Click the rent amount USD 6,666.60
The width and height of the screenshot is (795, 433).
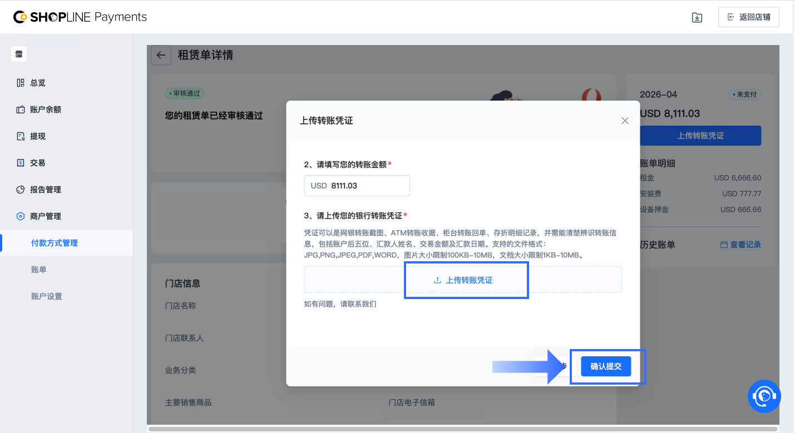pos(738,178)
